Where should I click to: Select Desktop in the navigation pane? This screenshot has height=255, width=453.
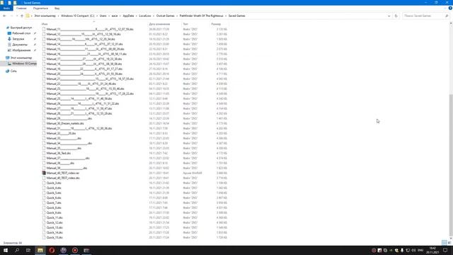click(x=21, y=33)
